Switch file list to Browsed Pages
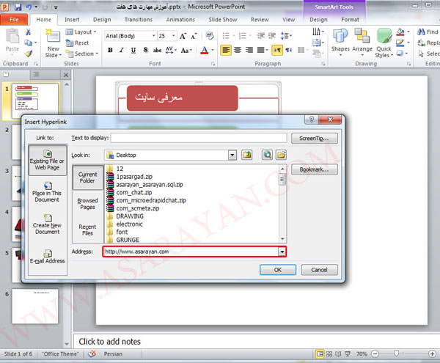The width and height of the screenshot is (440, 363). coord(87,203)
